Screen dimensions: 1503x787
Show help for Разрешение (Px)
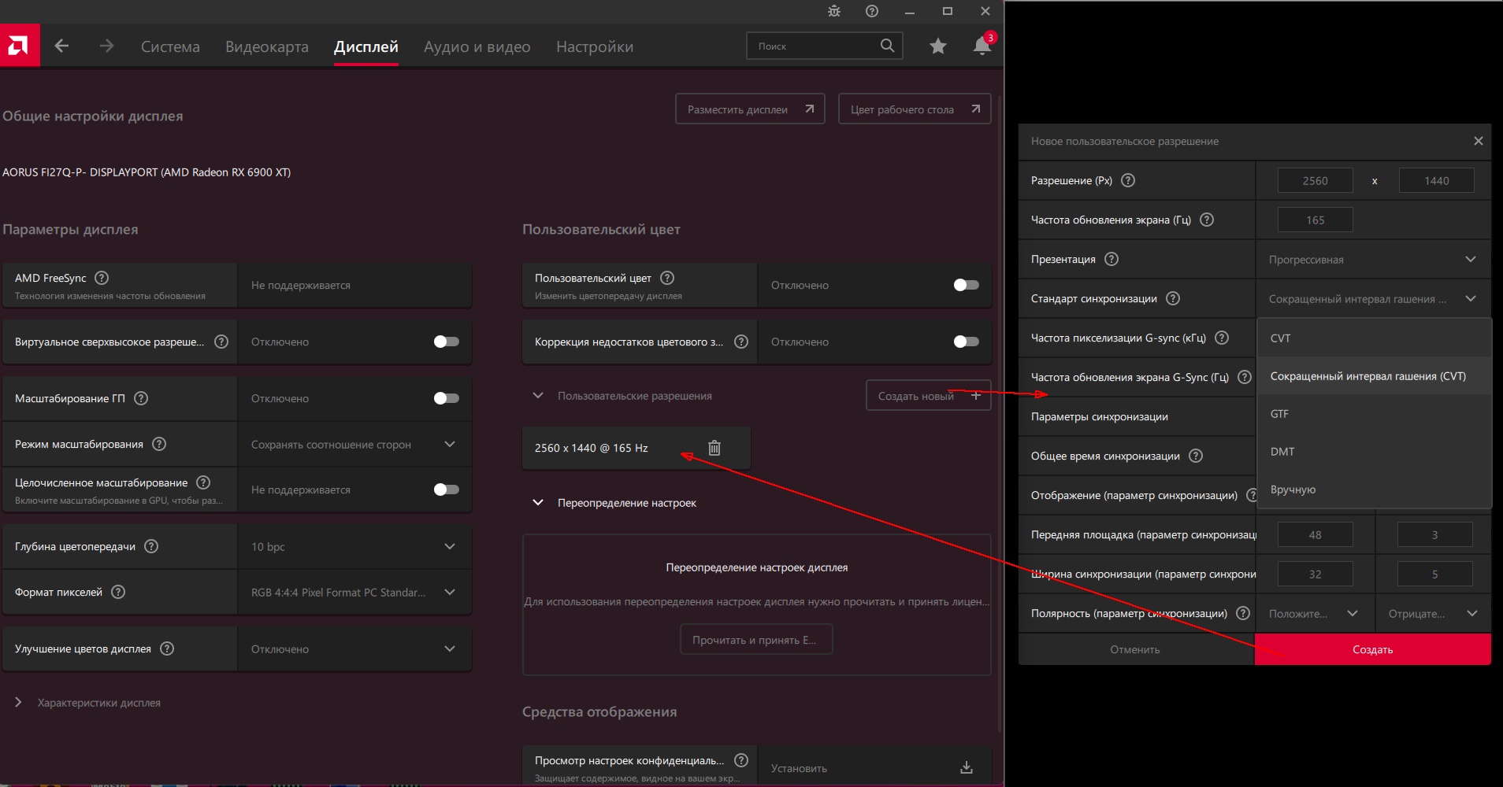pos(1128,180)
